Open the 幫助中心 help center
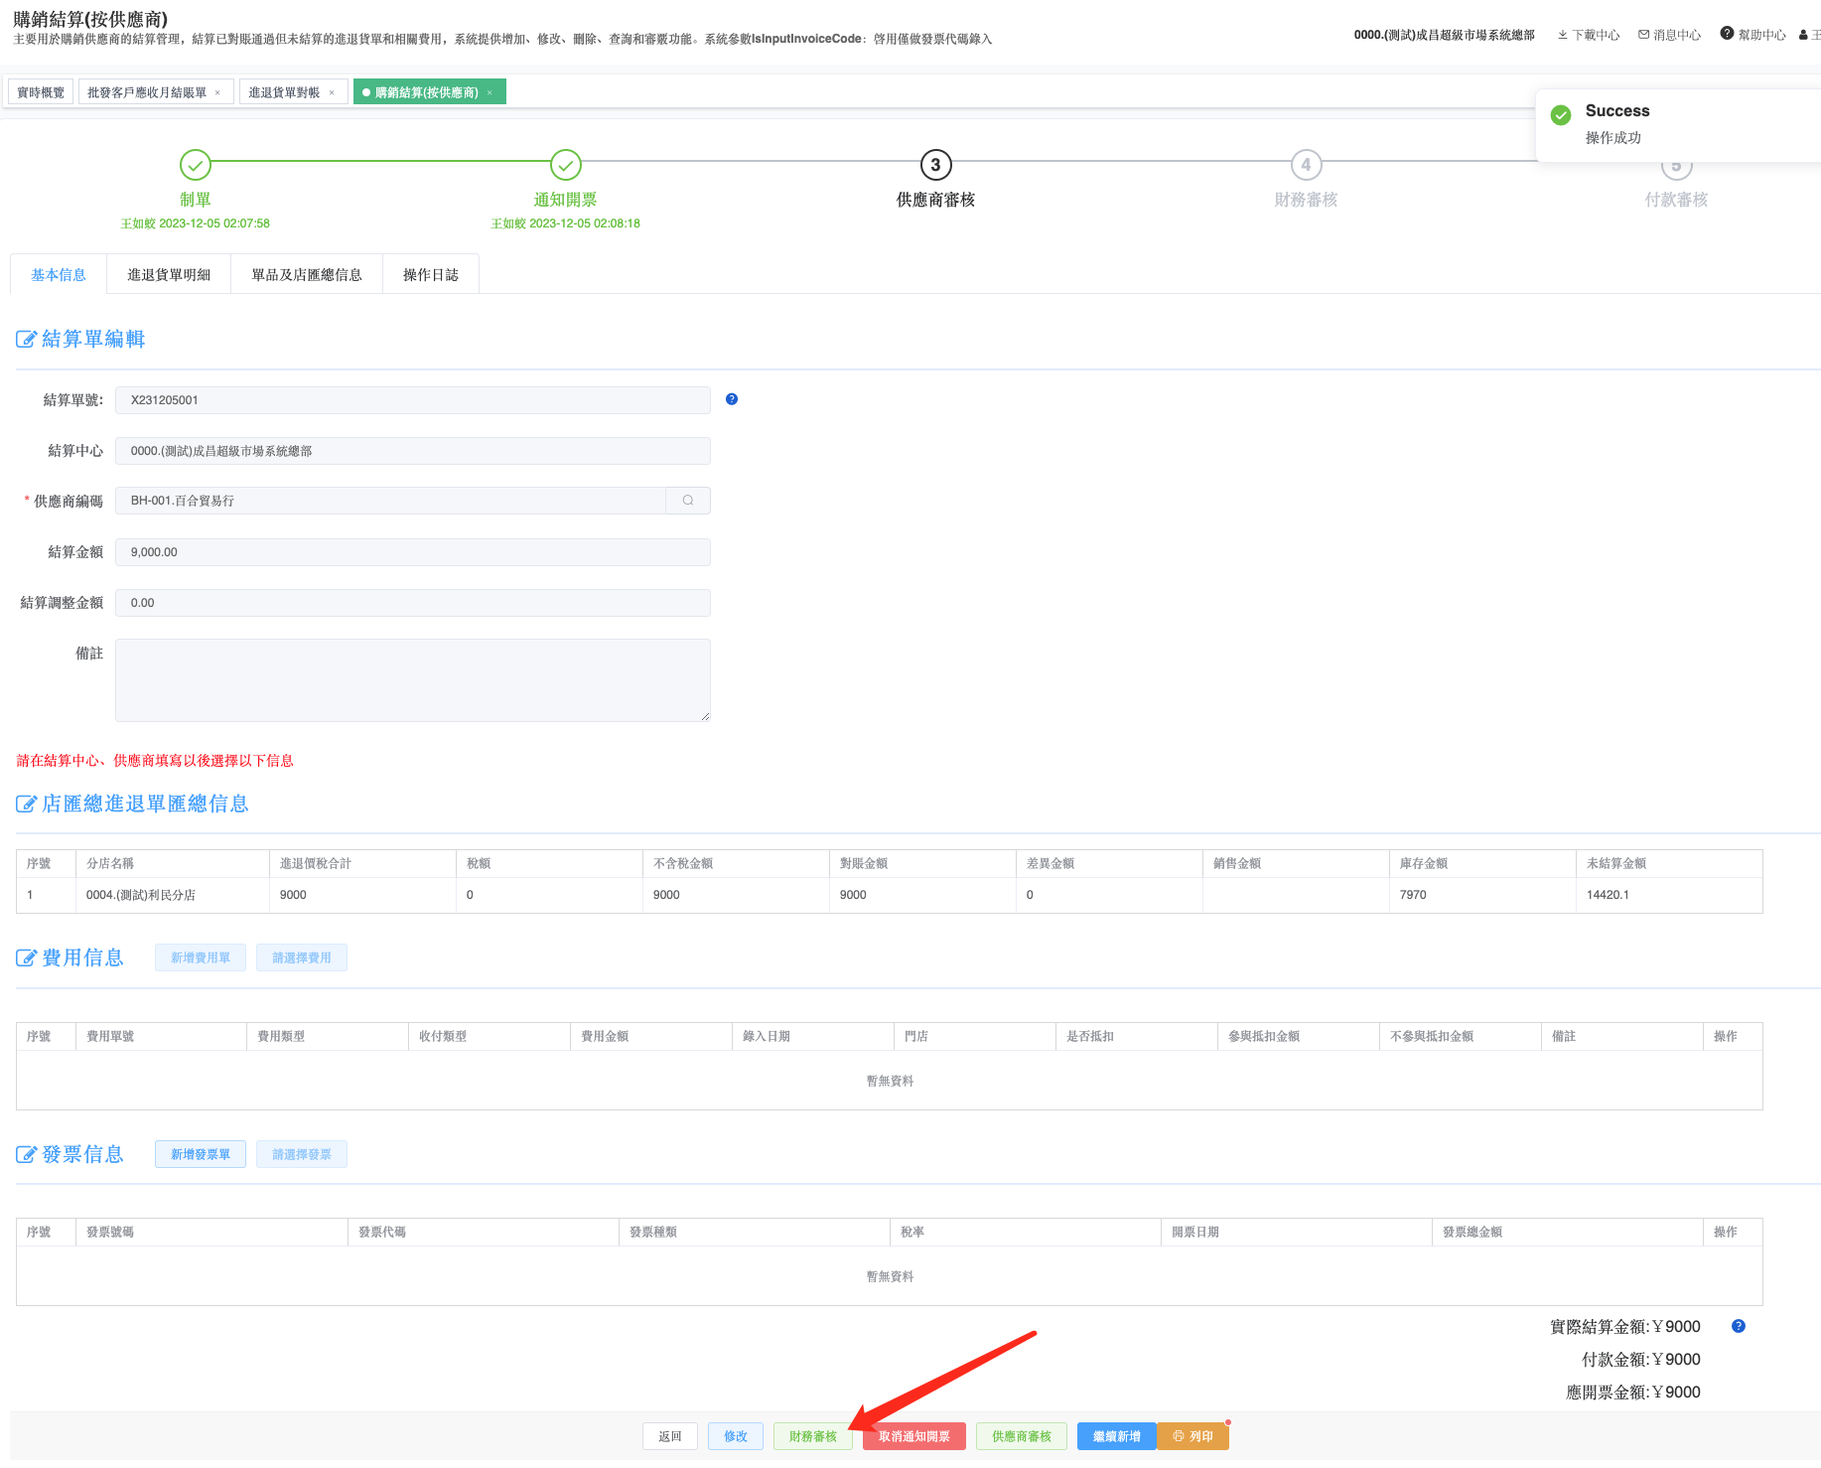 (x=1753, y=35)
